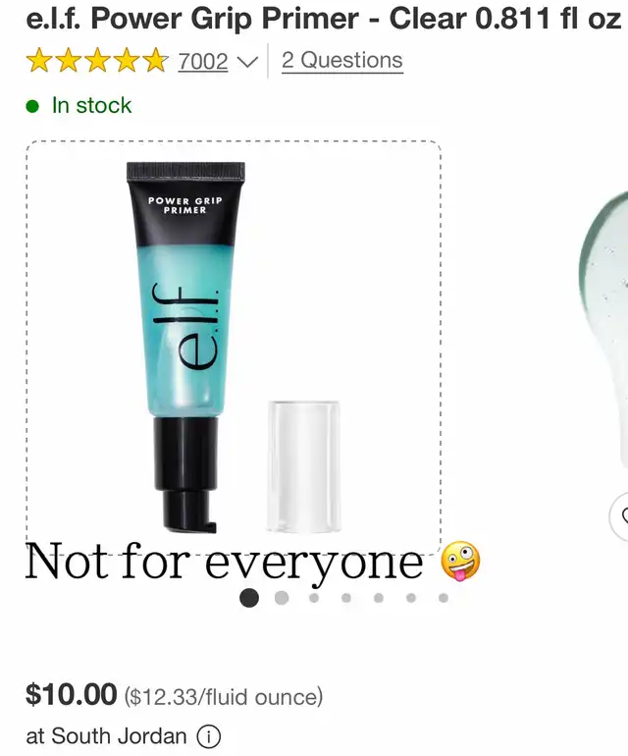
Task: Open the 7002 reviews link
Action: [203, 61]
